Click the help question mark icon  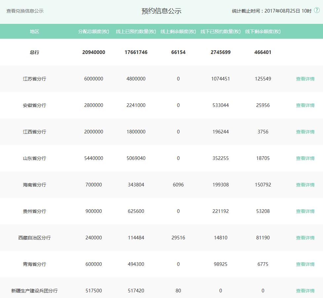317,11
